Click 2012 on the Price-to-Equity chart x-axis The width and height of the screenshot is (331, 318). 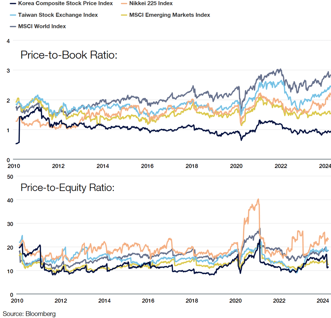61,301
